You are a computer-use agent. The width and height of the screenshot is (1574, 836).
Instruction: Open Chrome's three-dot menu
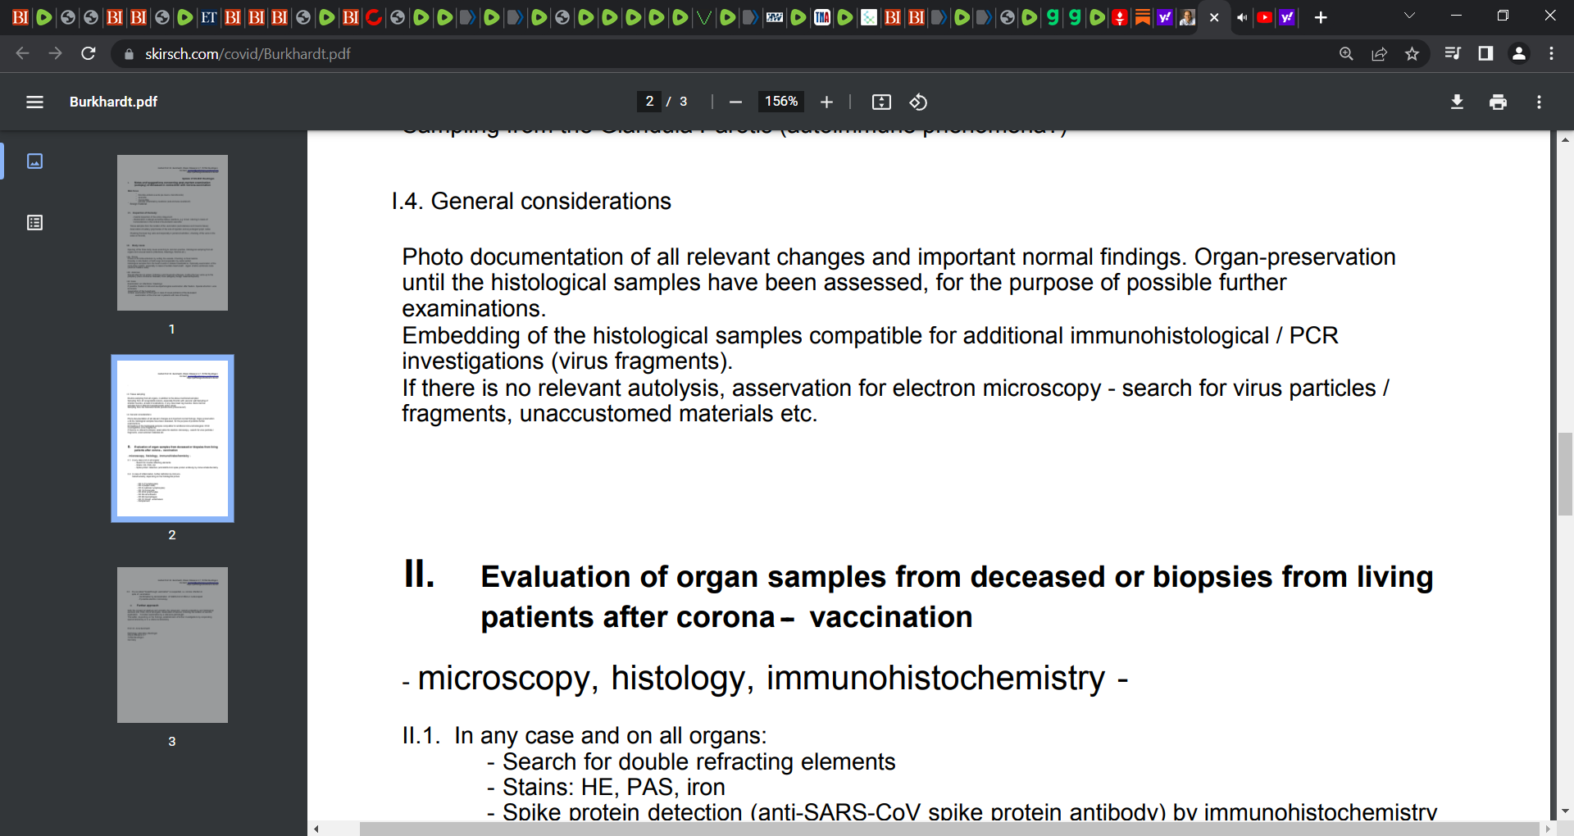click(1551, 53)
